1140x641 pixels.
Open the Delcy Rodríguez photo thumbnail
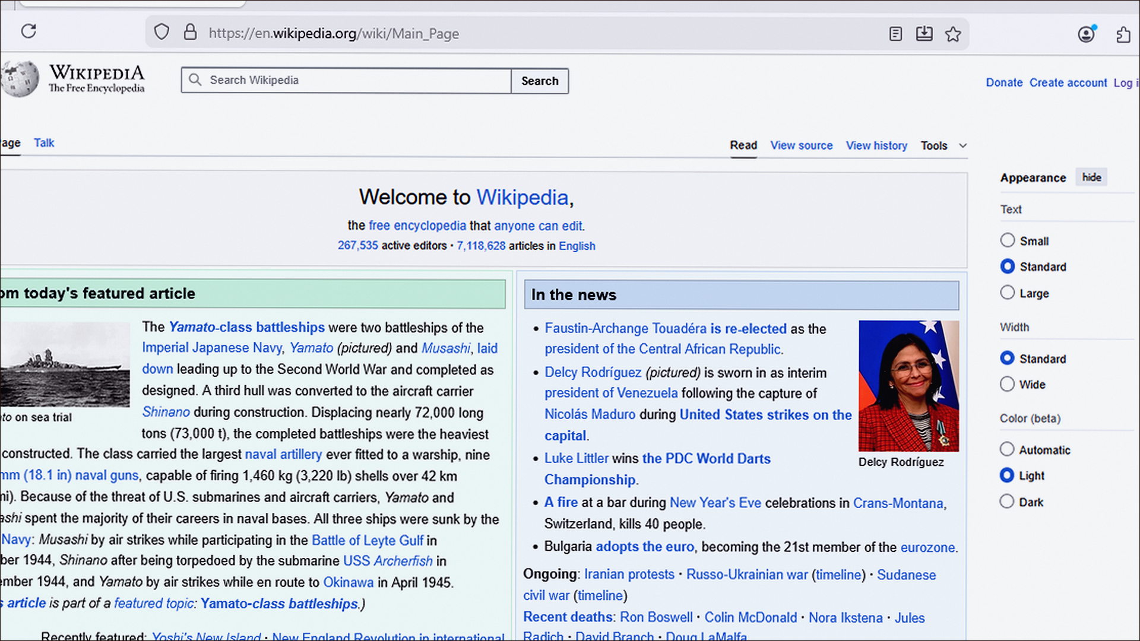[908, 386]
